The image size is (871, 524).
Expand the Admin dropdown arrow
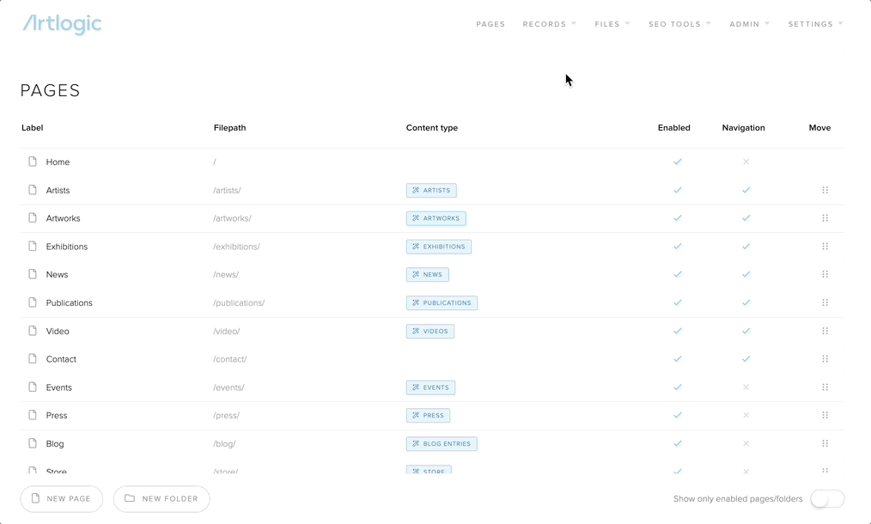767,23
